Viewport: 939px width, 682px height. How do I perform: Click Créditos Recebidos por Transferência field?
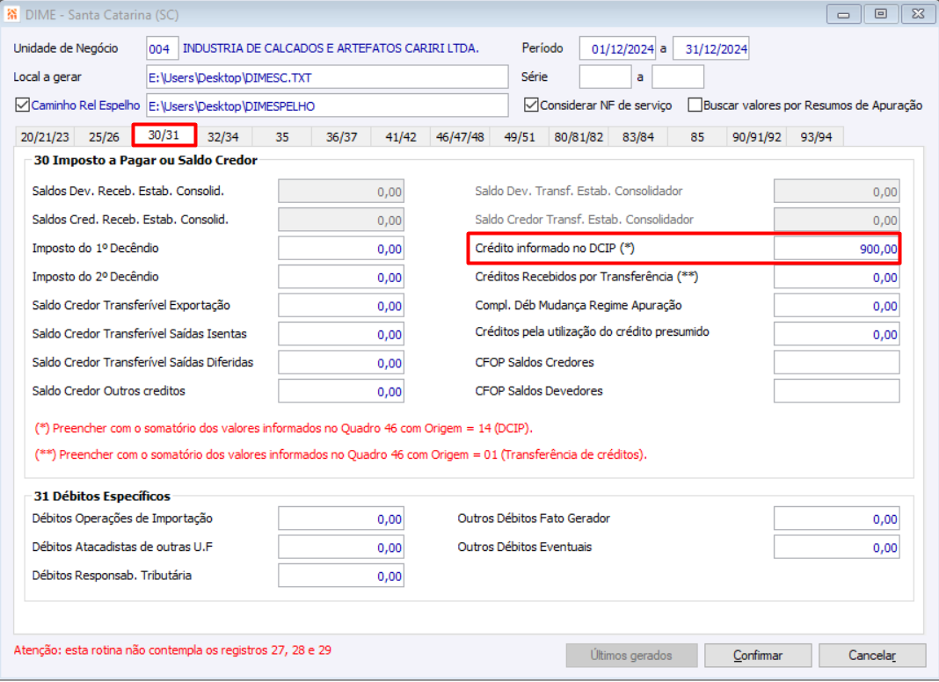(837, 277)
